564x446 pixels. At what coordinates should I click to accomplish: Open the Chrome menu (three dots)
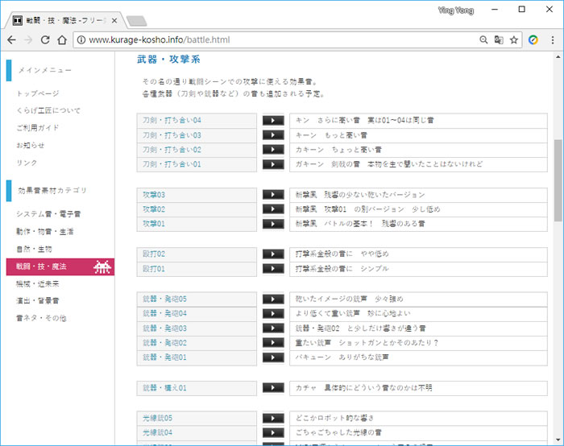552,39
